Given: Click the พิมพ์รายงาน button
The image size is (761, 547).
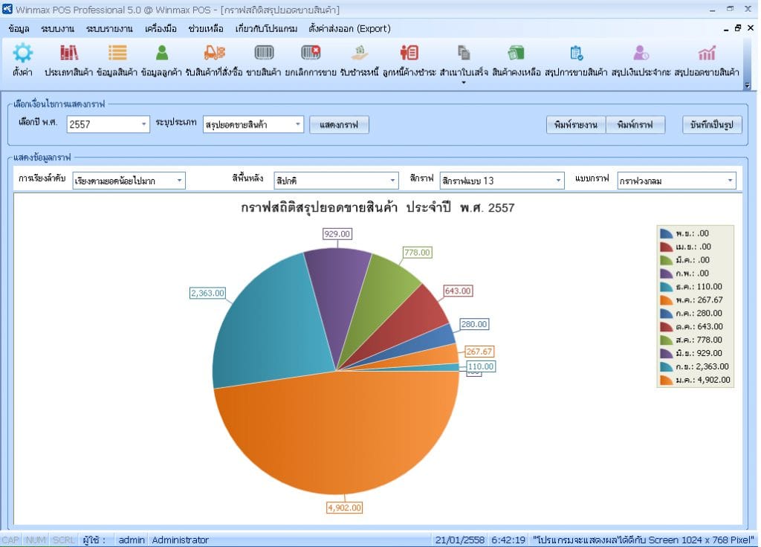Looking at the screenshot, I should [x=576, y=125].
